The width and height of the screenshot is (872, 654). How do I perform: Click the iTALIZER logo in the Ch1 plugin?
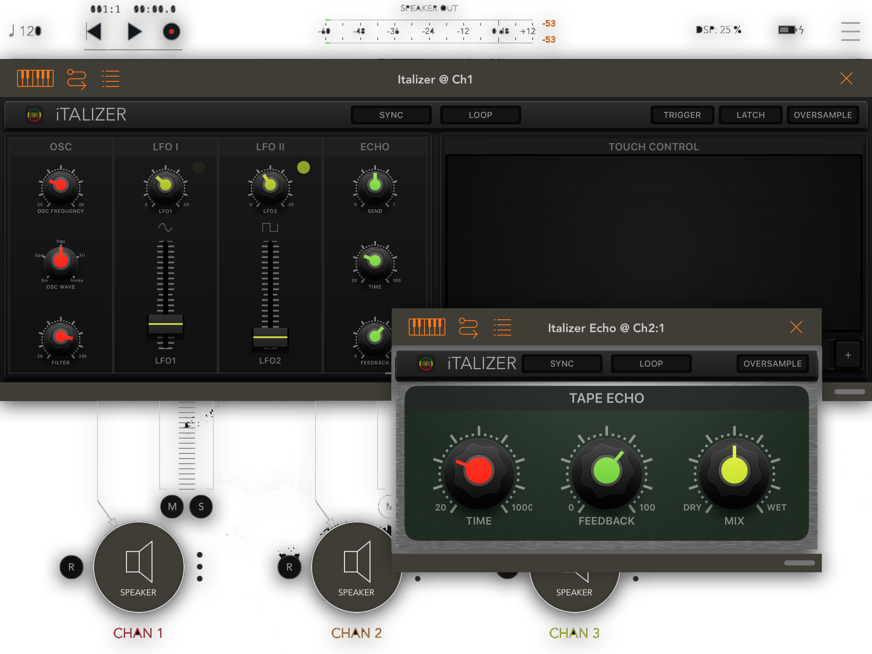(34, 115)
